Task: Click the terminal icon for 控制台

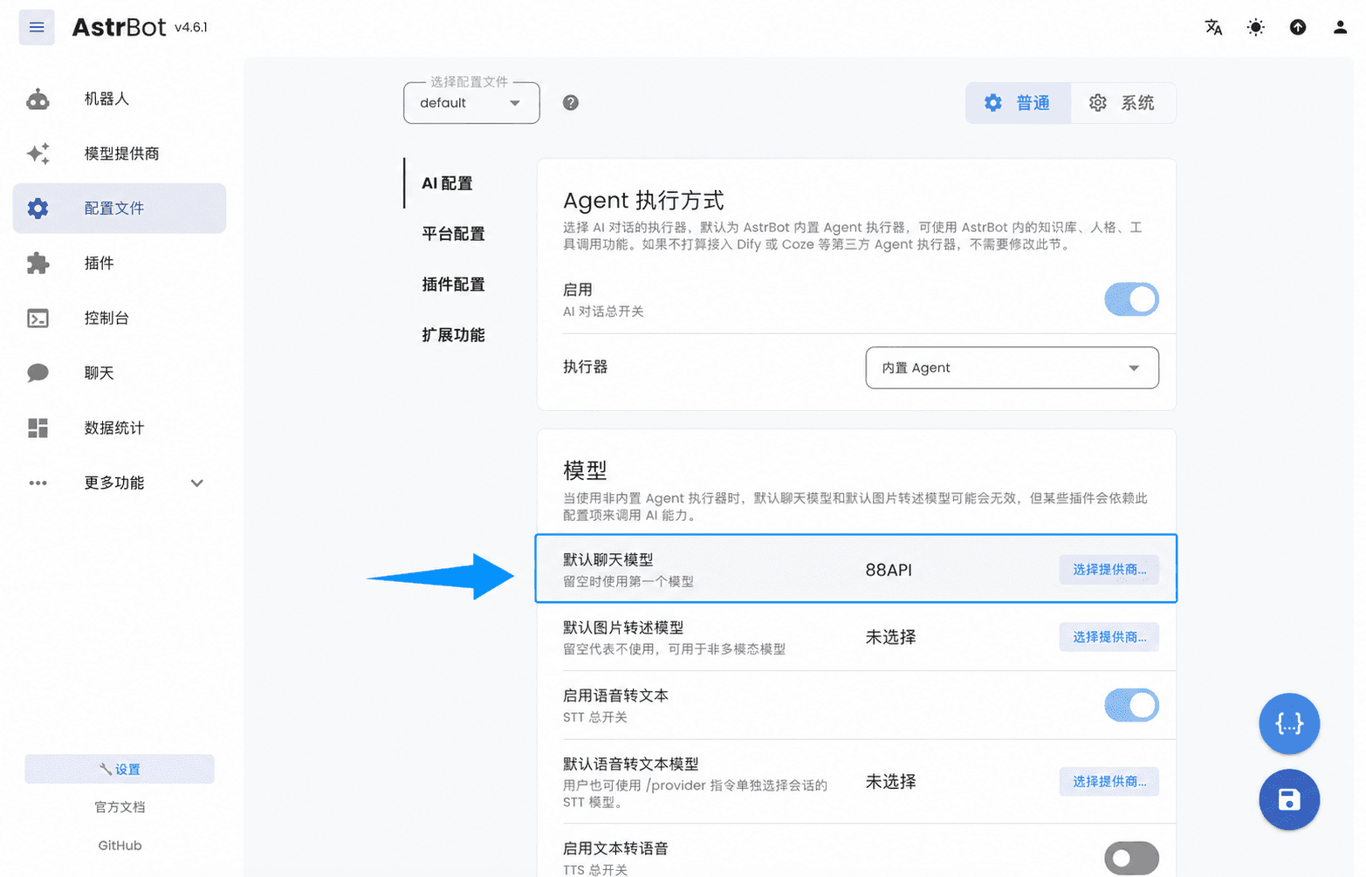Action: (x=38, y=319)
